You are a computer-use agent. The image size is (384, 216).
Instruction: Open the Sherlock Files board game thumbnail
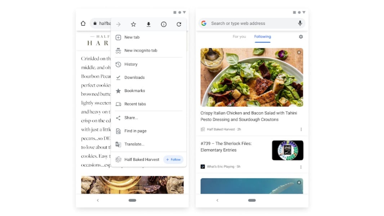click(x=287, y=150)
